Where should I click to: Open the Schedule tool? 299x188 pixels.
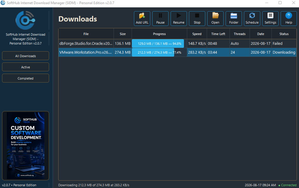click(x=252, y=19)
